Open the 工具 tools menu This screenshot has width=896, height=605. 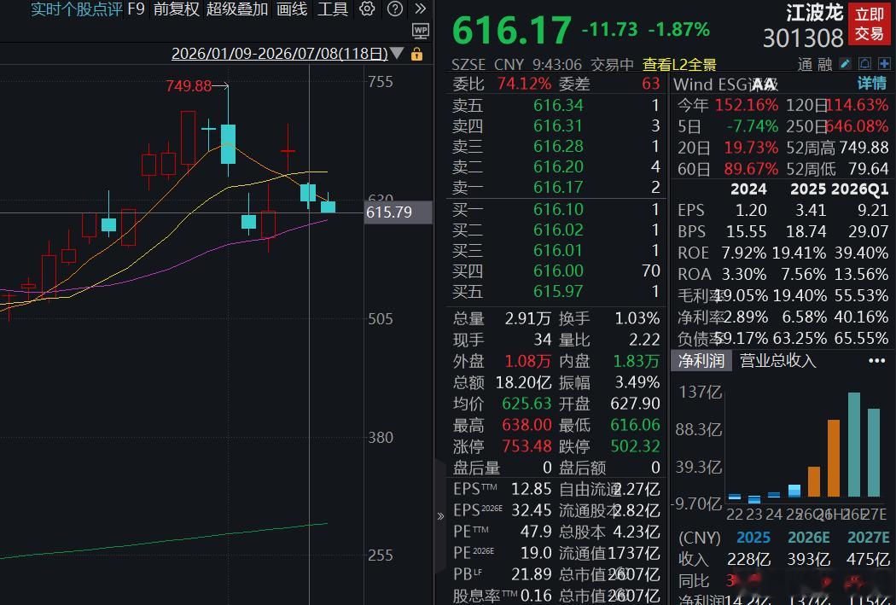point(333,9)
